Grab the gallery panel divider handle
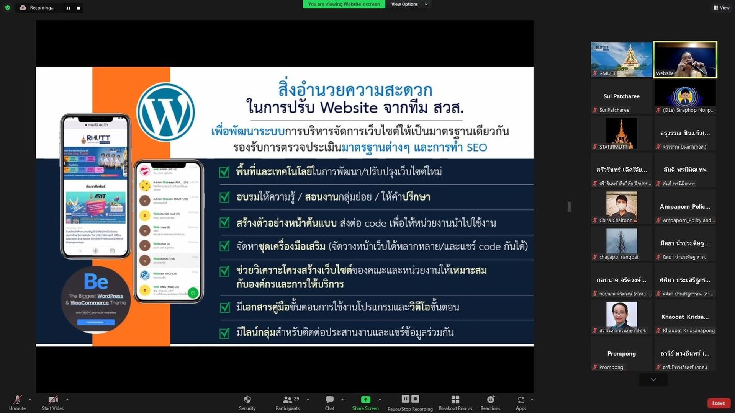Image resolution: width=735 pixels, height=413 pixels. pos(569,207)
